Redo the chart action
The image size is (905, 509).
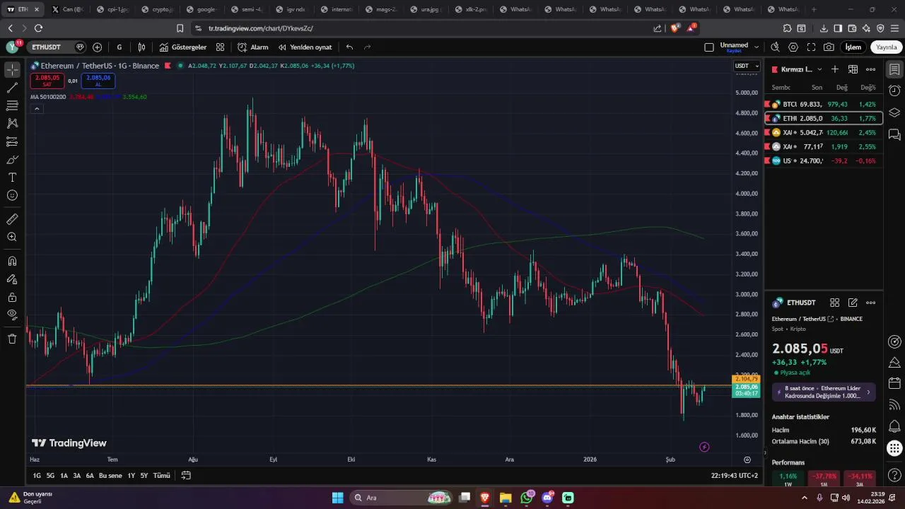pos(367,47)
